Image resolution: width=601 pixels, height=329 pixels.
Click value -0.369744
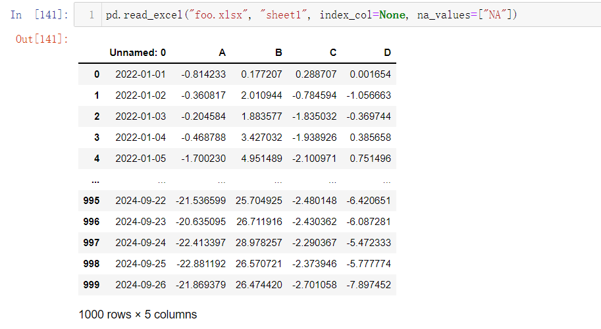point(369,116)
